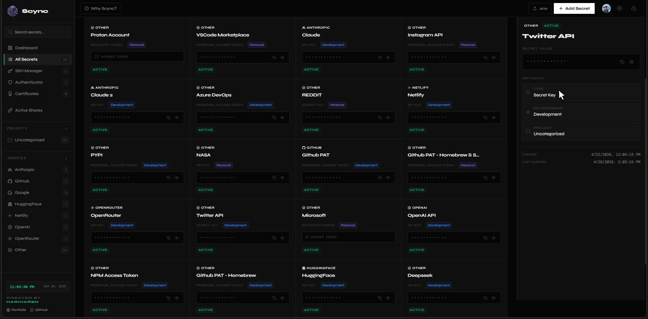Copy the VSCode Marketplace secret value
The image size is (648, 319).
(274, 58)
